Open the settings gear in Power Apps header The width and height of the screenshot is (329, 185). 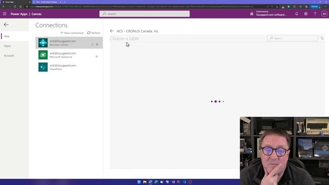[x=306, y=14]
